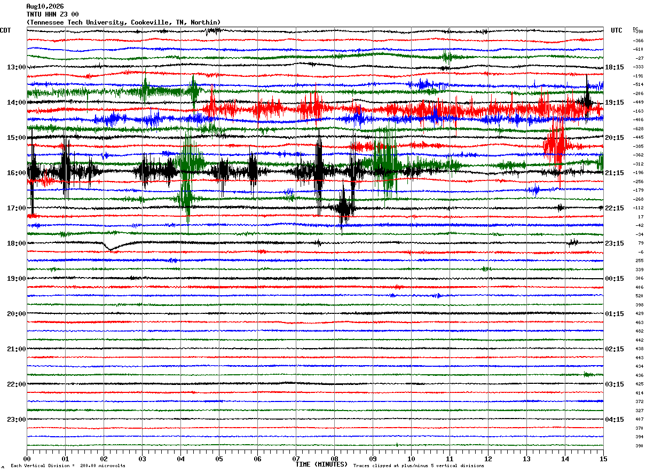
Task: Select the 16:00 CDT row label
Action: (16, 173)
